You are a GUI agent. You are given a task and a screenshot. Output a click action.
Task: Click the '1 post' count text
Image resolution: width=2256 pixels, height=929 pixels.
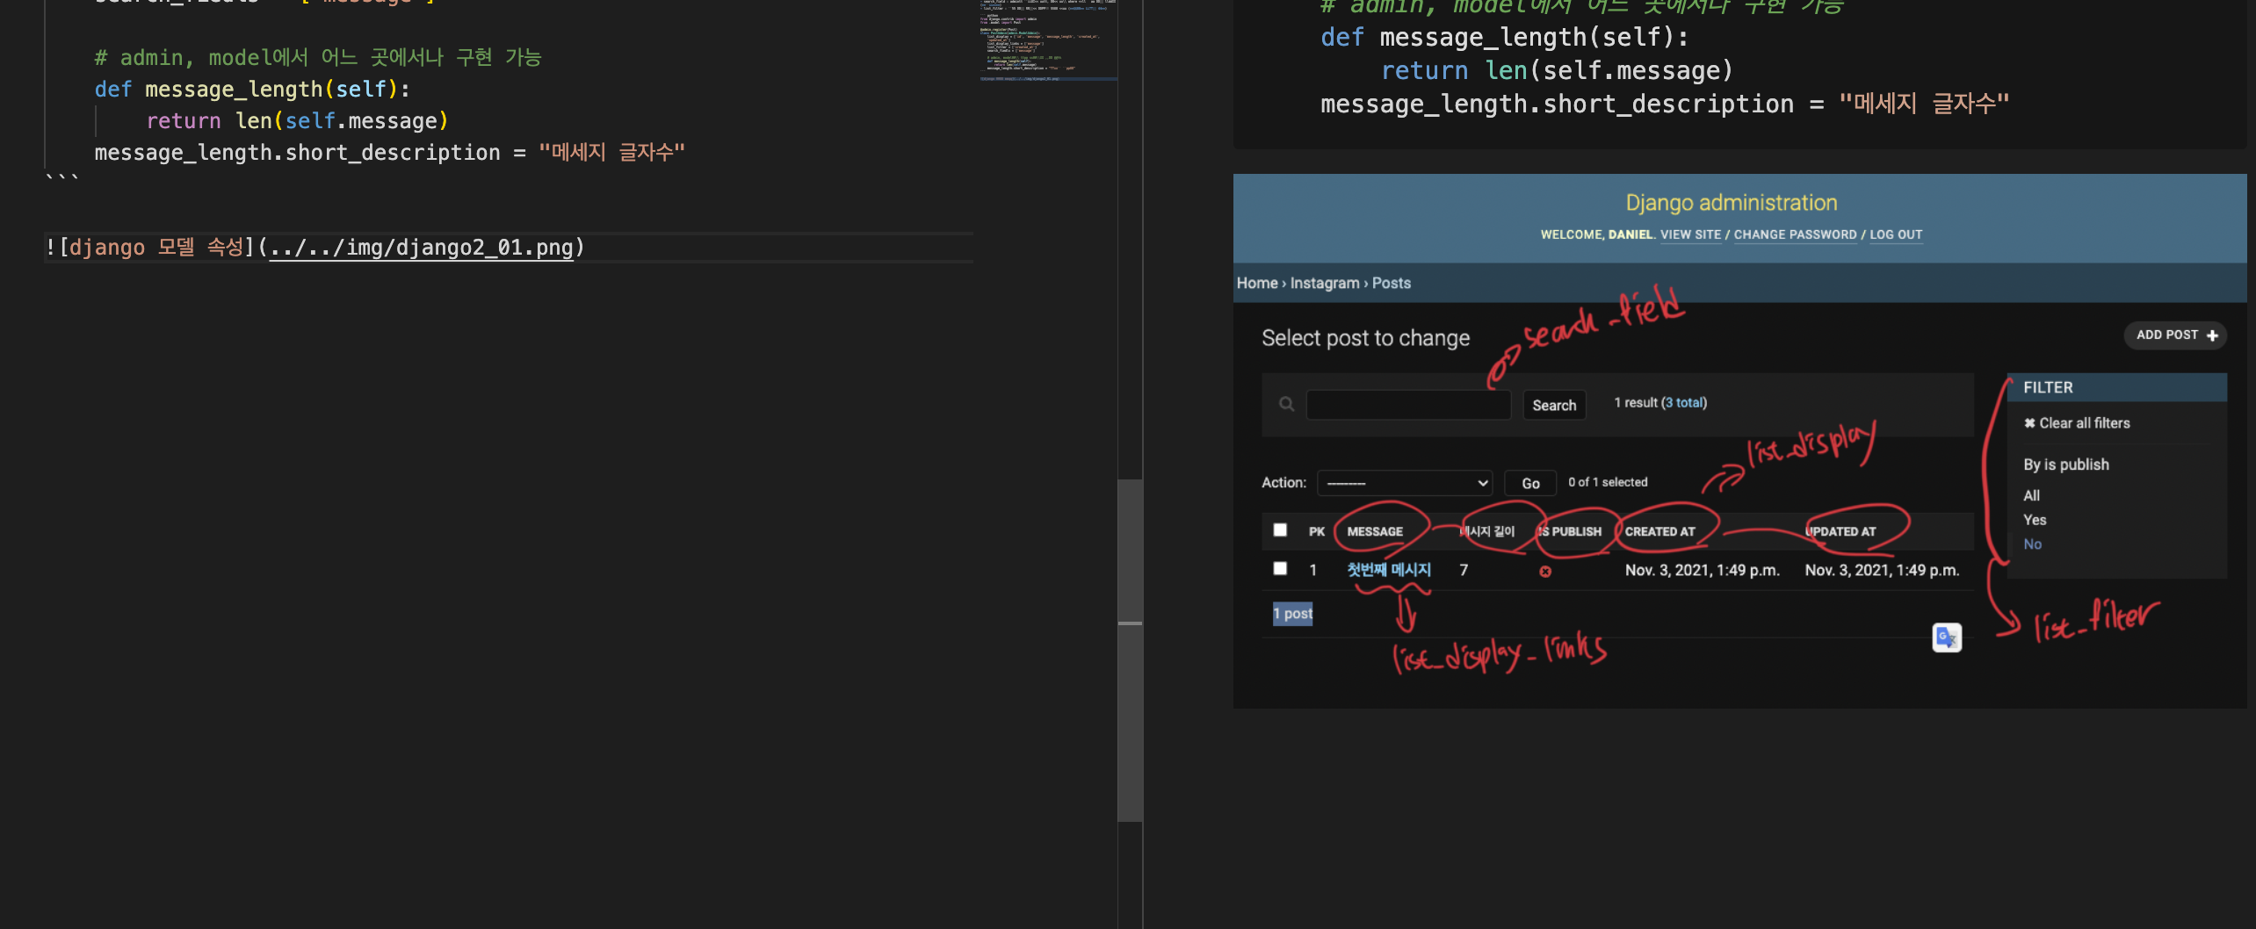click(x=1292, y=613)
